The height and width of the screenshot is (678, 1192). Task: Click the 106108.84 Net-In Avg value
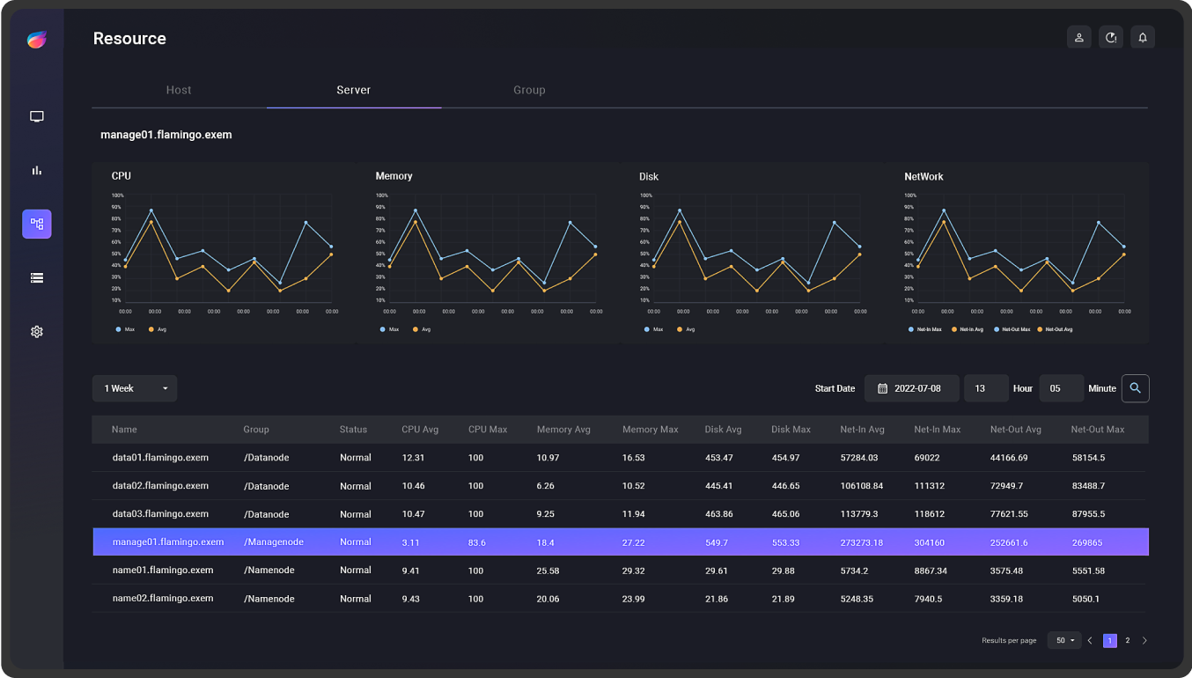(862, 486)
